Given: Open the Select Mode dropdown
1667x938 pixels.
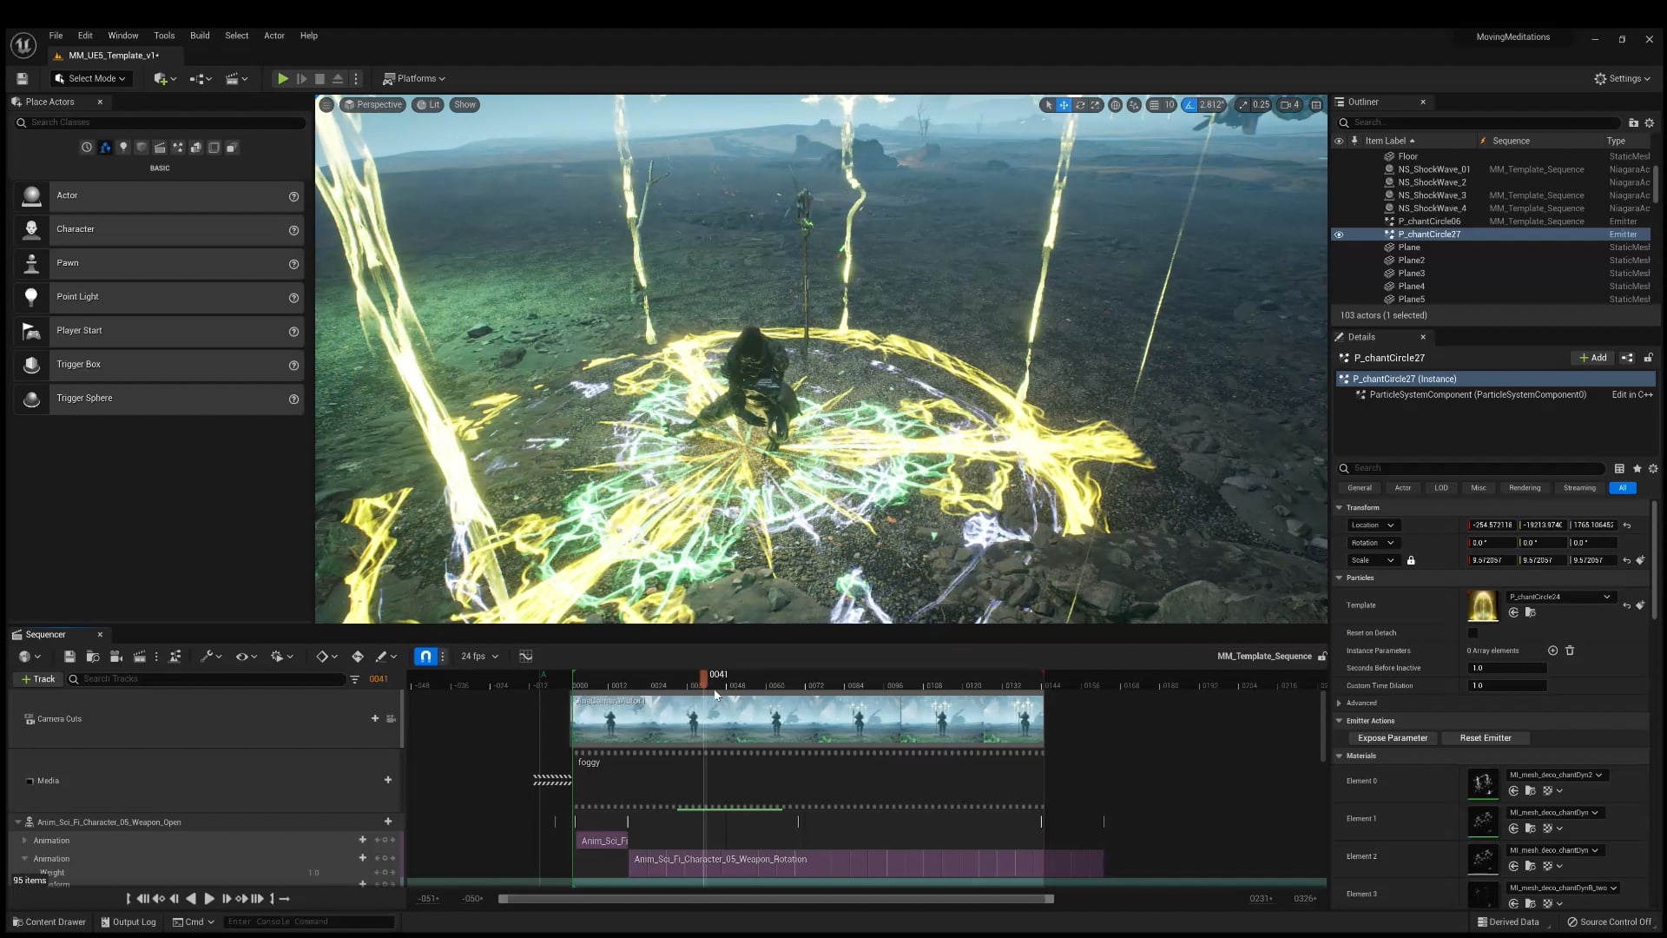Looking at the screenshot, I should (91, 79).
